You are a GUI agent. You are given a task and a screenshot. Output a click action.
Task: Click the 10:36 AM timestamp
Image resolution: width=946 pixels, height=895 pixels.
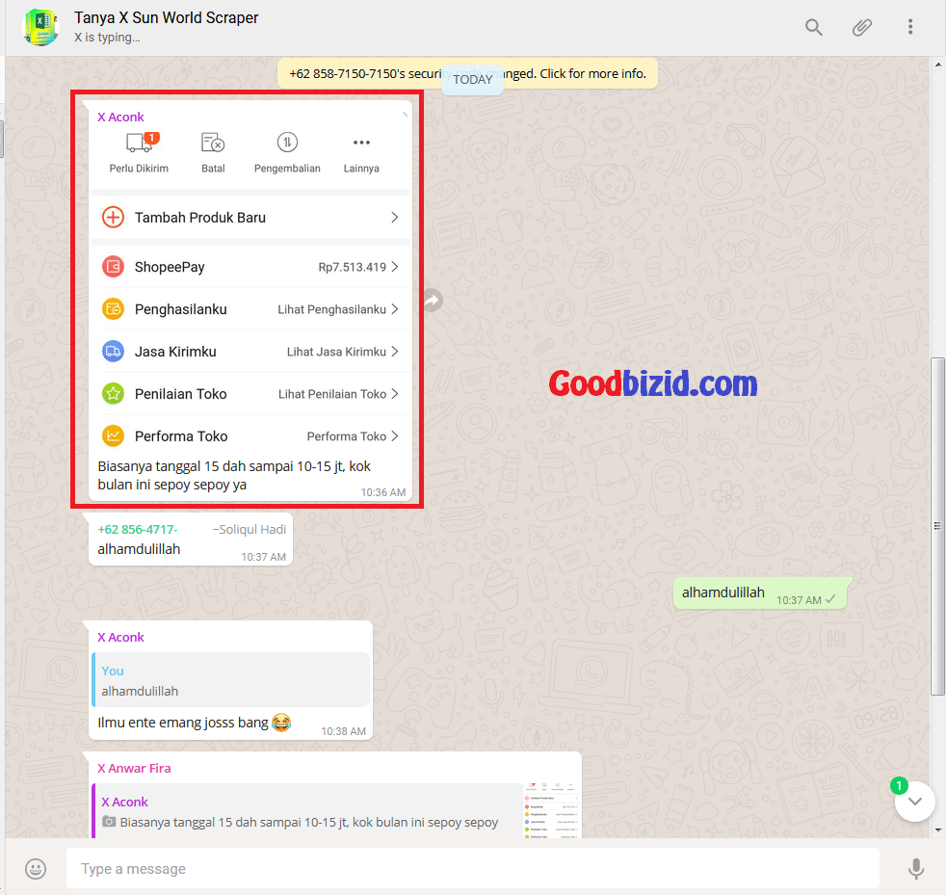[383, 492]
